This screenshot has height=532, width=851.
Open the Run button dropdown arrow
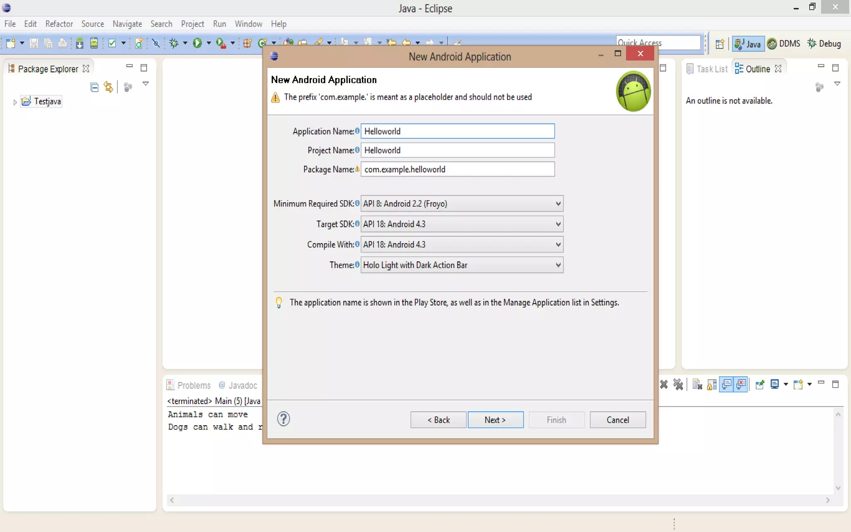click(x=209, y=43)
